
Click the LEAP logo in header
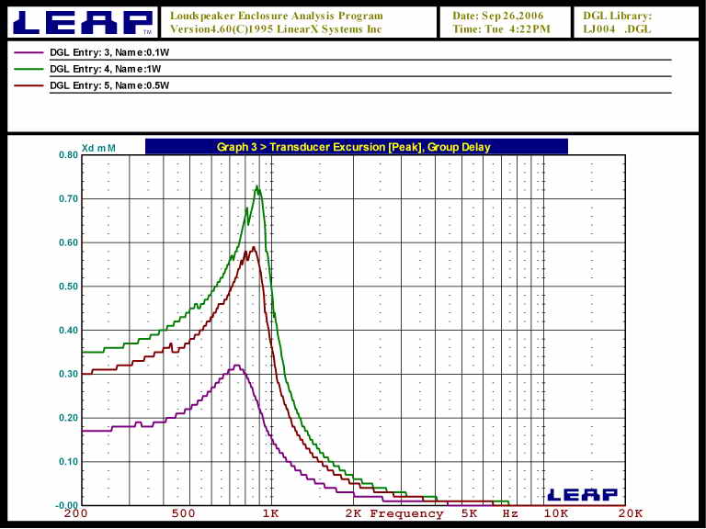[x=83, y=22]
